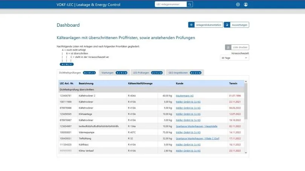Open Sparkasse Musterhausen / Filiale C-Dorf link
Screen dimensions: 305x171
coord(198,138)
